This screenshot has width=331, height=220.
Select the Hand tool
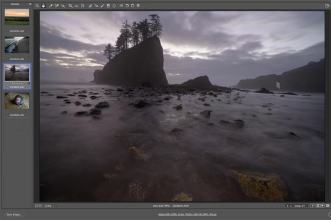43,6
